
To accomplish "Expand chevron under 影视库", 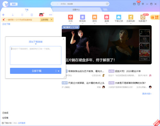I will point(83,23).
